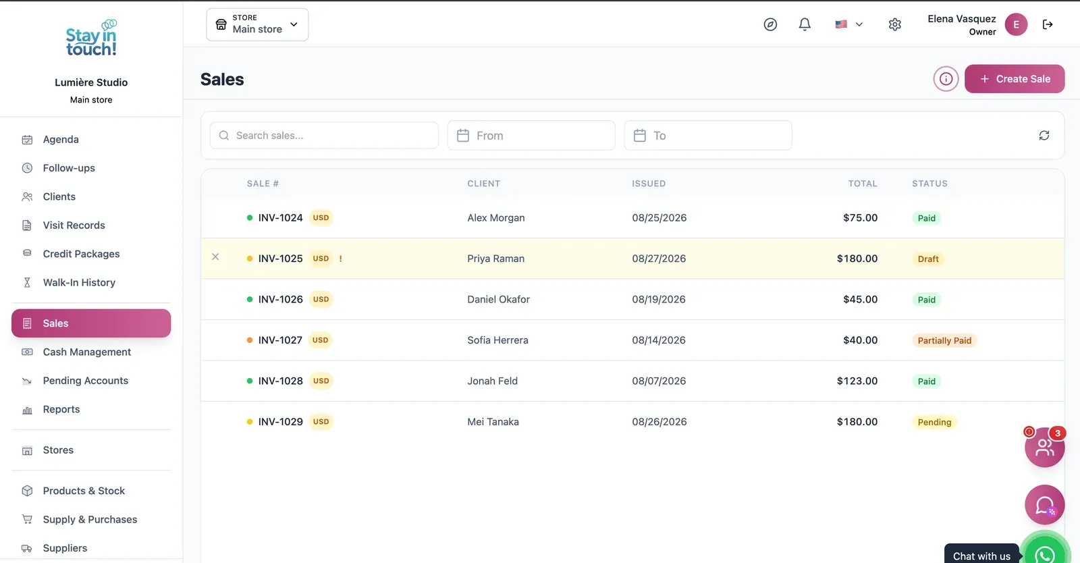Screen dimensions: 1080x563
Task: Open the Main store selector dropdown
Action: click(257, 24)
